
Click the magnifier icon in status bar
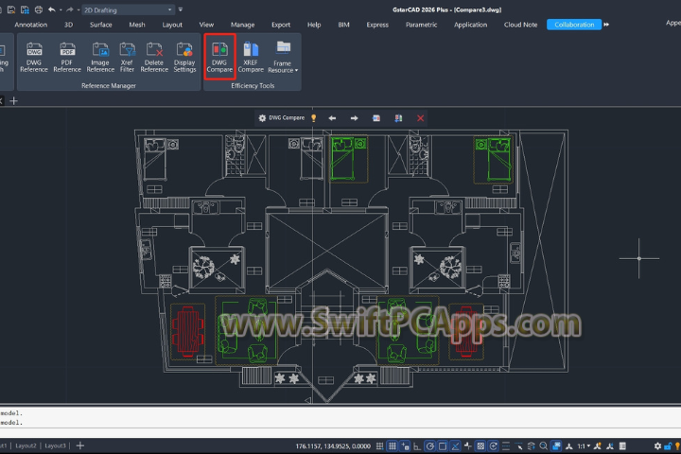[x=543, y=446]
